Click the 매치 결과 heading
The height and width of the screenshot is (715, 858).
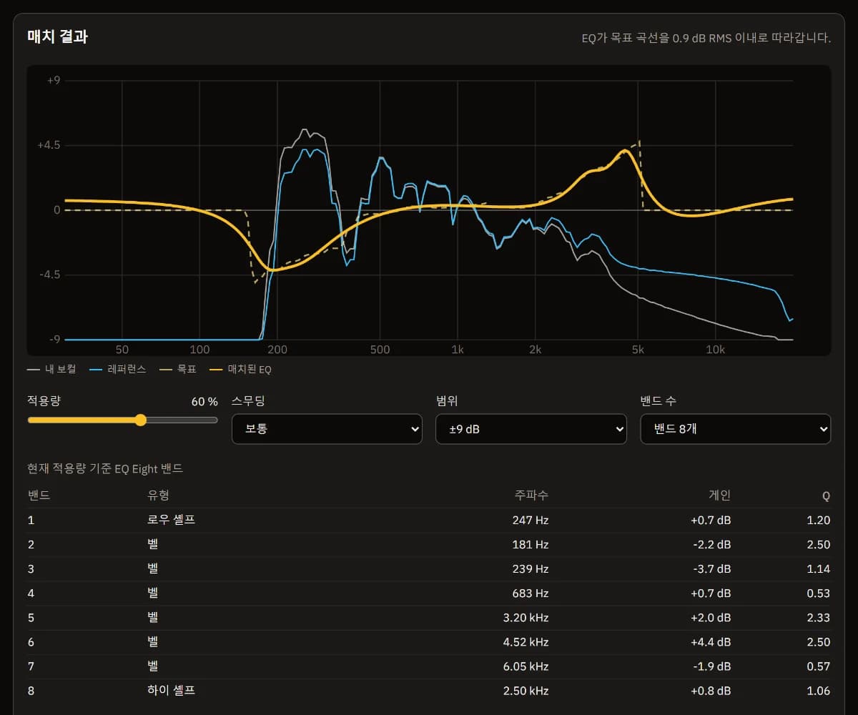(x=58, y=36)
